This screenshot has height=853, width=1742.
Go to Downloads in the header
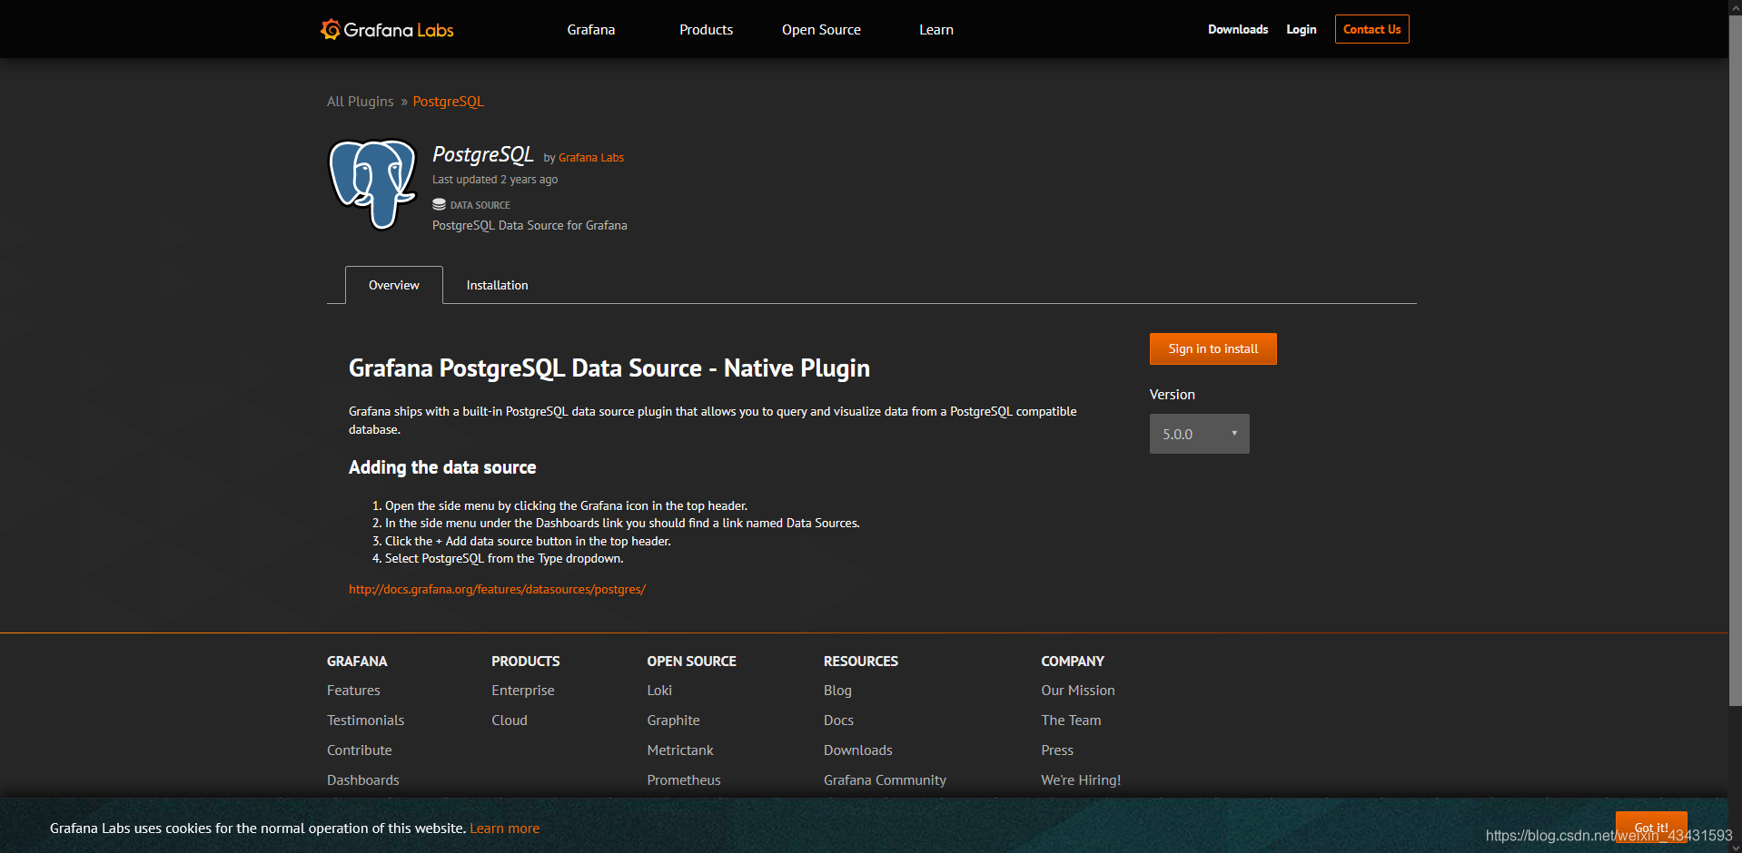click(1238, 29)
